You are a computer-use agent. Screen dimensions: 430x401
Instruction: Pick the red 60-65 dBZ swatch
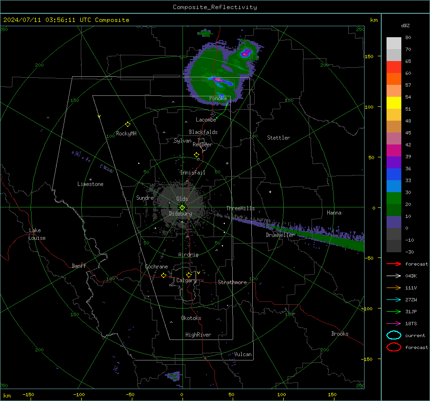394,67
